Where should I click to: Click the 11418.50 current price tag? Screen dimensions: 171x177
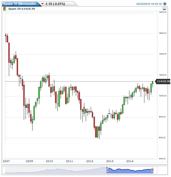[x=163, y=81]
